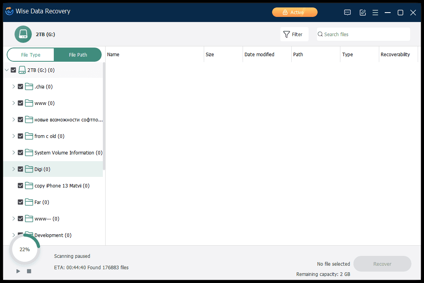The width and height of the screenshot is (424, 283).
Task: Open the feedback chat icon in title bar
Action: [x=347, y=13]
